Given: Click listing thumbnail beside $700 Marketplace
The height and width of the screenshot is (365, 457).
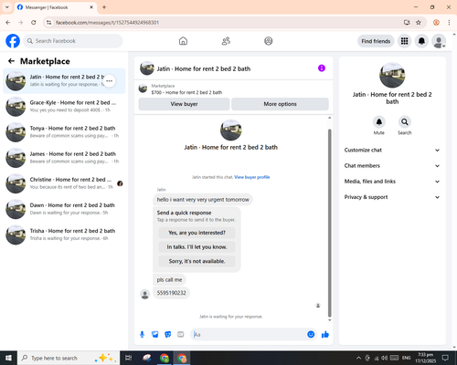Looking at the screenshot, I should pyautogui.click(x=143, y=89).
